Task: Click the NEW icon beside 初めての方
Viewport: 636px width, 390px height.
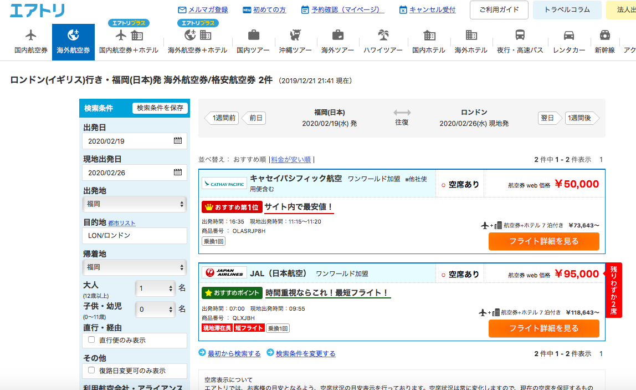Action: click(247, 10)
